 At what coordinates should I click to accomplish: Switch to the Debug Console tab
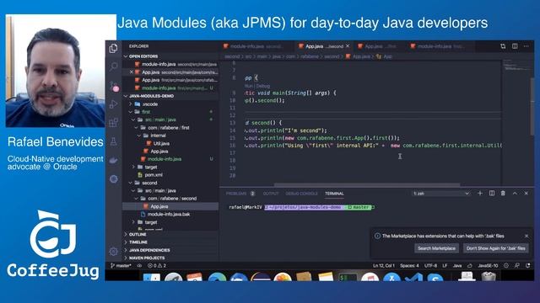(302, 194)
